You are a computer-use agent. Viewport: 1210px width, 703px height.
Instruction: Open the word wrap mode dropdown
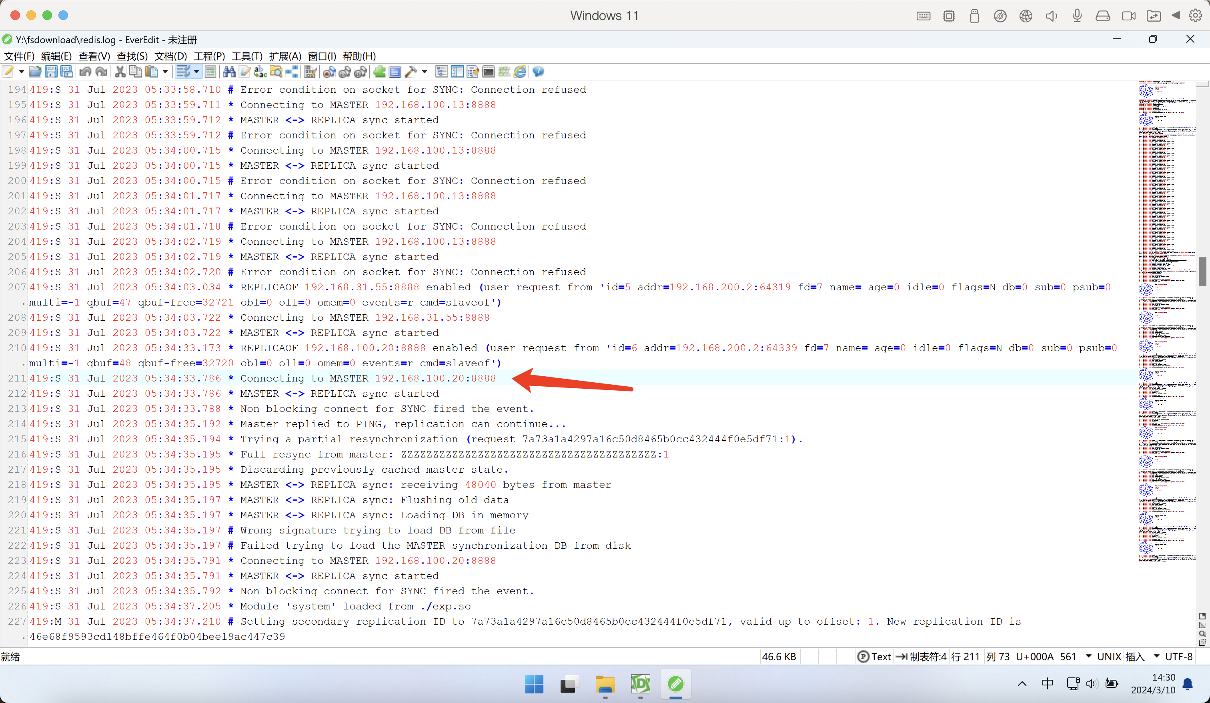point(196,72)
